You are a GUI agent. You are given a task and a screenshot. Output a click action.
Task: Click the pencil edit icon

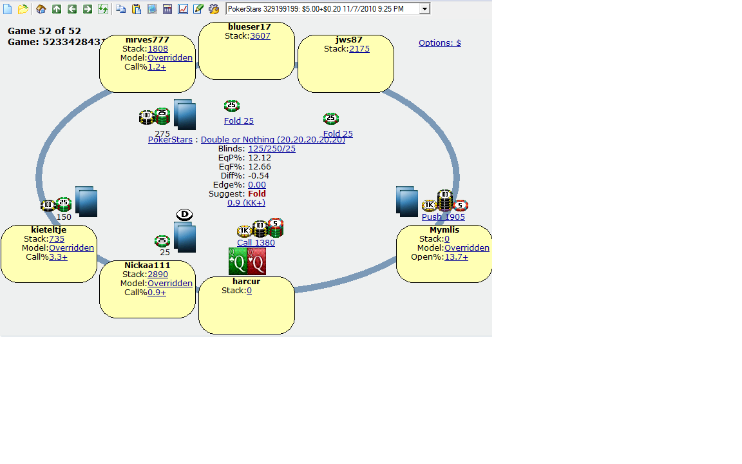click(x=199, y=9)
